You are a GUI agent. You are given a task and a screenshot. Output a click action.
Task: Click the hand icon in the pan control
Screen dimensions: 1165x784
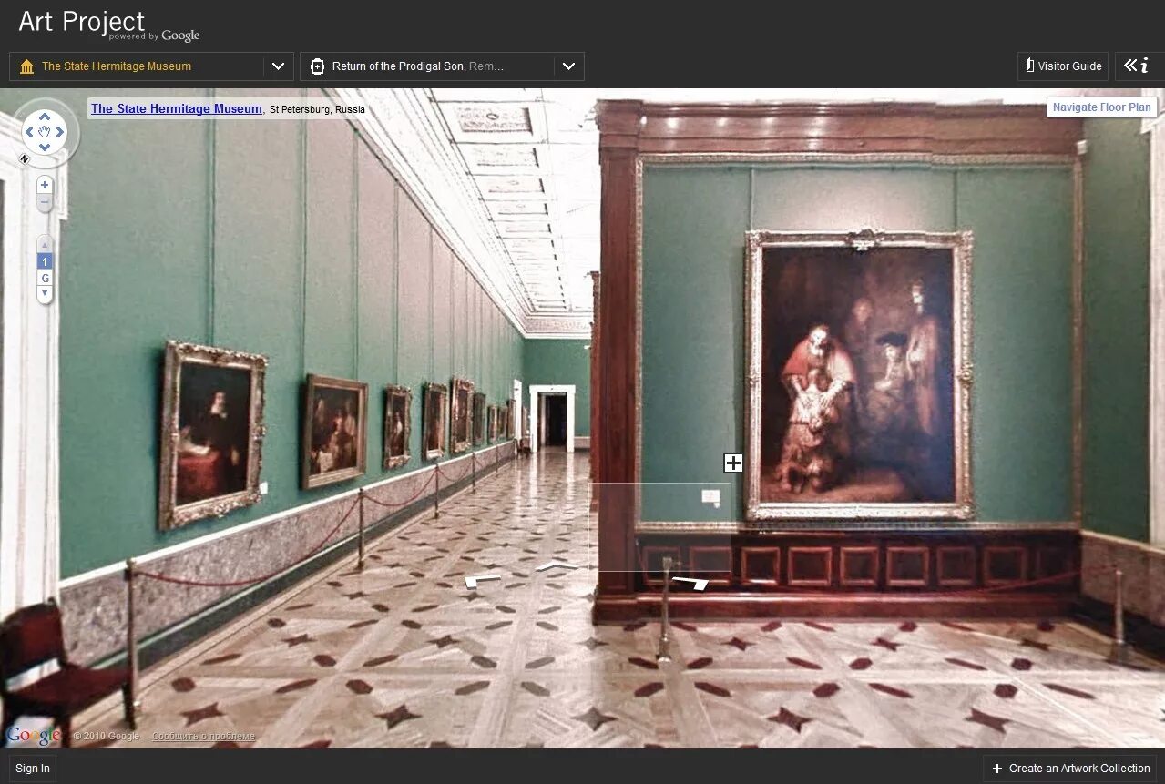[44, 133]
